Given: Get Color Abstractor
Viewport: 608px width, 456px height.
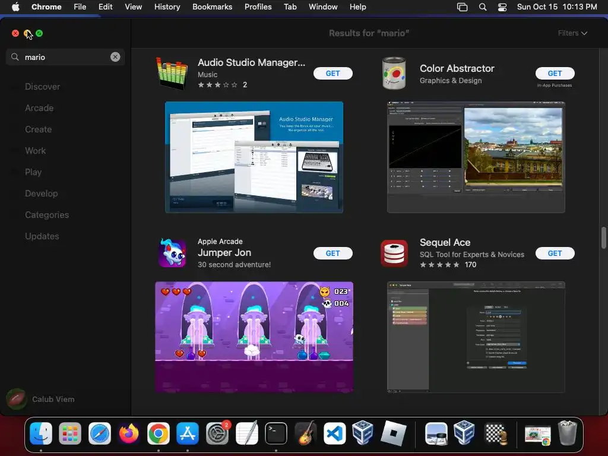Looking at the screenshot, I should [x=555, y=73].
